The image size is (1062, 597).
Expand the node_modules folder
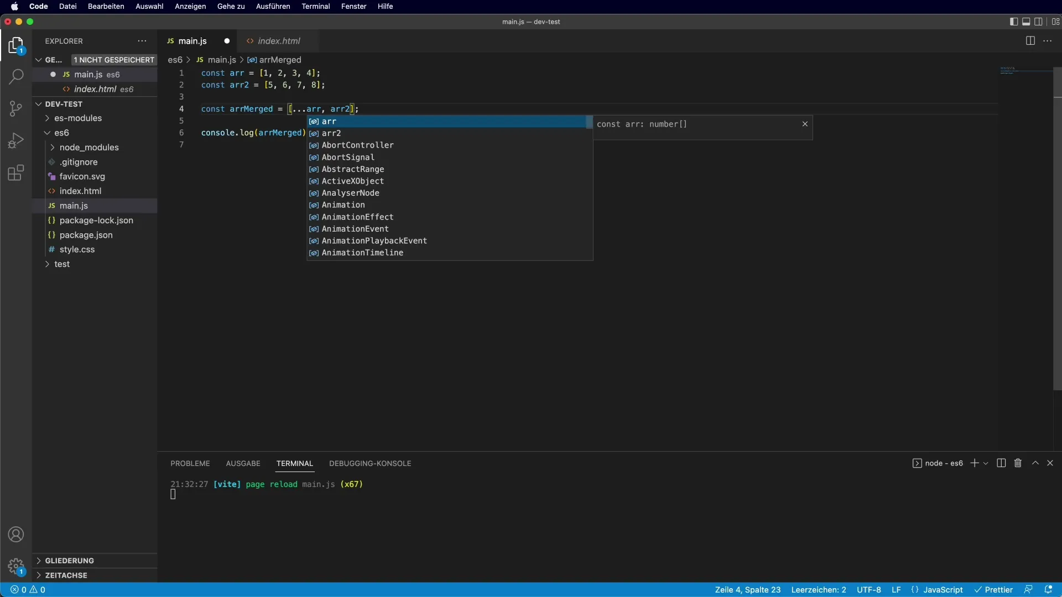tap(89, 148)
